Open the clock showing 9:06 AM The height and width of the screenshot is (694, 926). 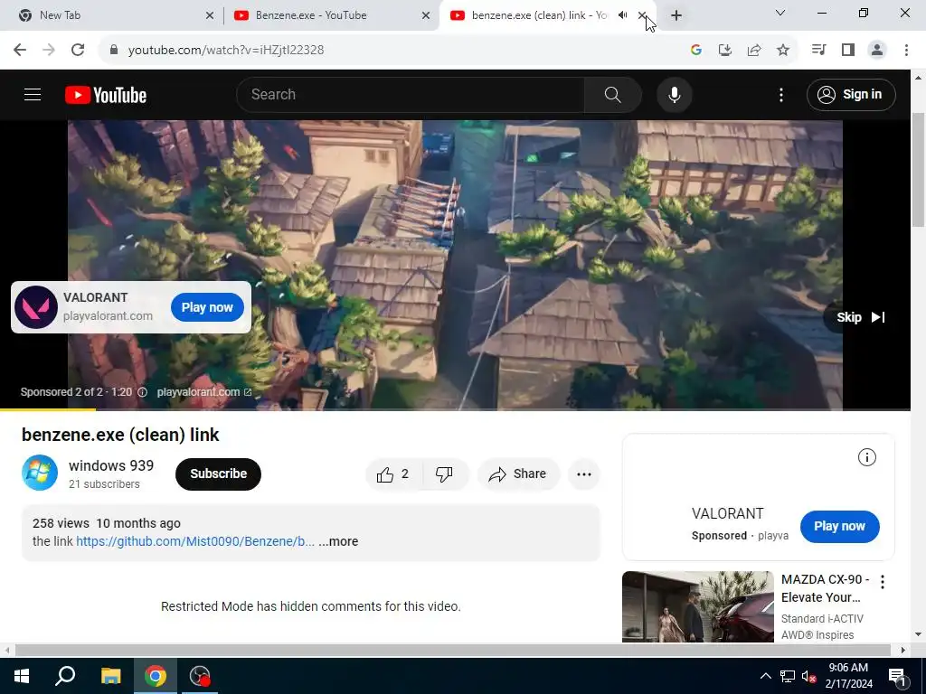[848, 676]
